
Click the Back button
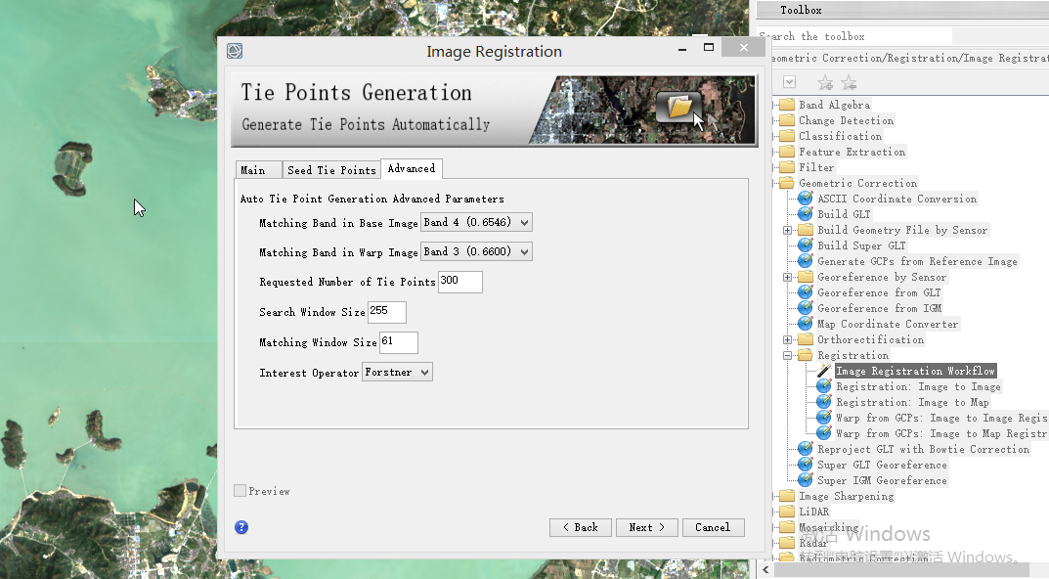pos(580,527)
